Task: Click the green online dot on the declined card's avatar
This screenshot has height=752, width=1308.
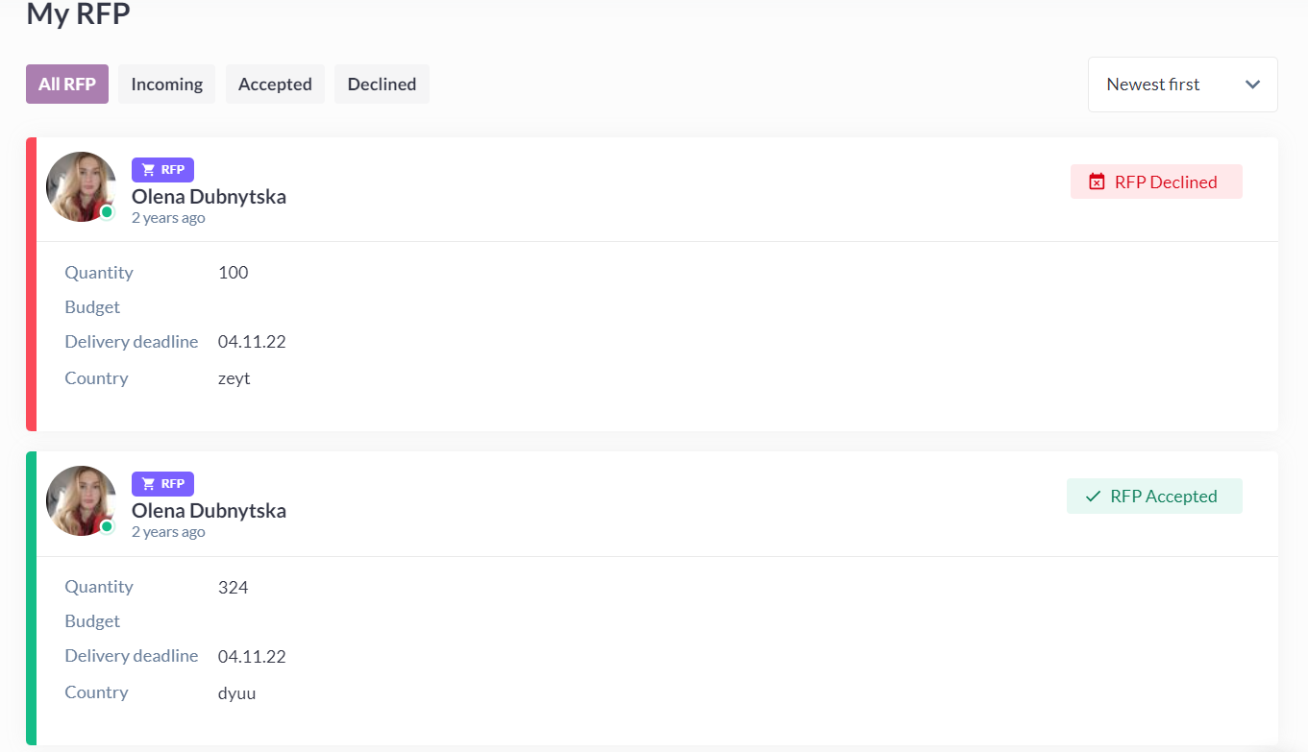Action: click(107, 212)
